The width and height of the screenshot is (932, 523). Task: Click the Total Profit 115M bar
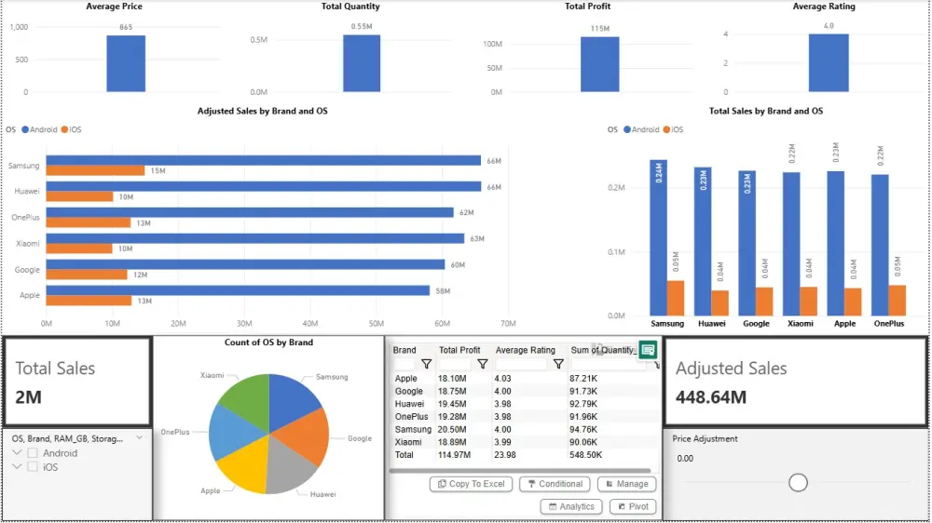tap(599, 64)
